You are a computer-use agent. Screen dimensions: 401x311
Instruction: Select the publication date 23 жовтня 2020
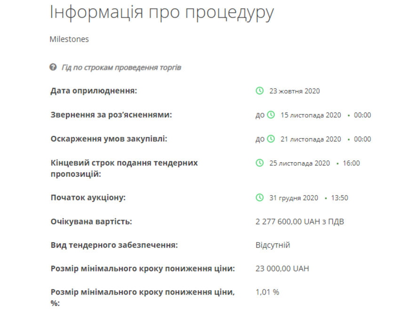[x=294, y=91]
